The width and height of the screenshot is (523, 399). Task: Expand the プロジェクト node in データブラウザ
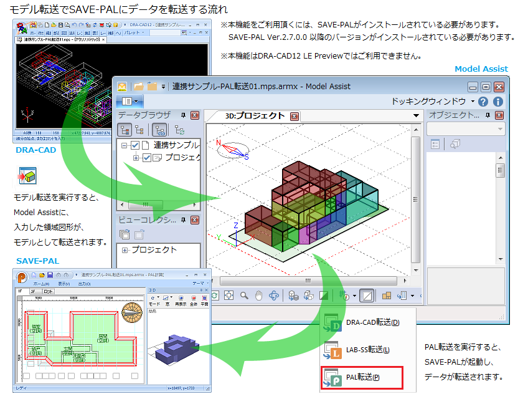coord(136,158)
